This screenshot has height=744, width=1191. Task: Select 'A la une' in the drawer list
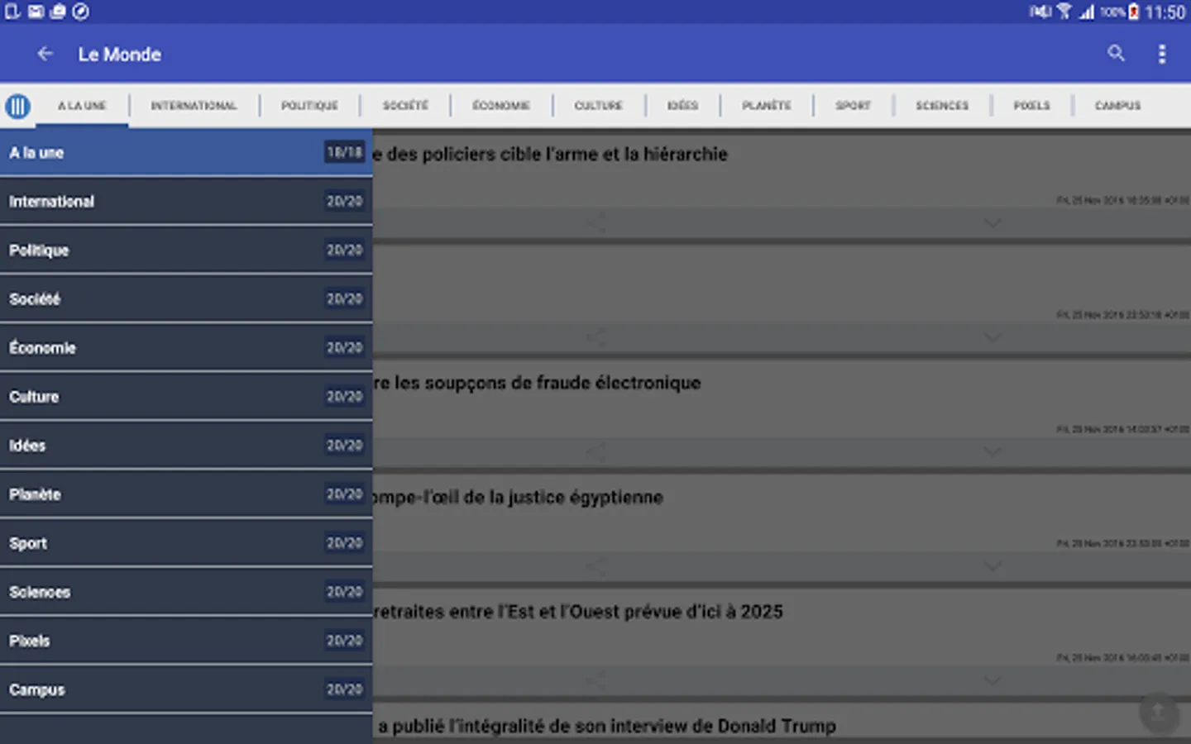point(186,152)
